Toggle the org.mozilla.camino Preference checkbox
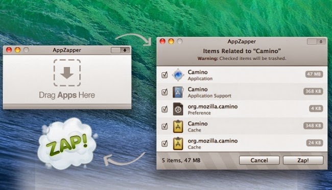The image size is (332, 190). [x=164, y=109]
